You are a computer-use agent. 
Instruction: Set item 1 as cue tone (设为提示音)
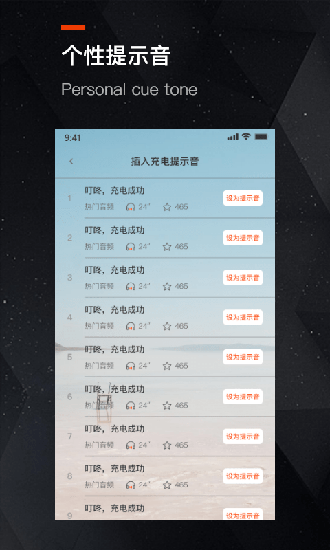pos(243,198)
